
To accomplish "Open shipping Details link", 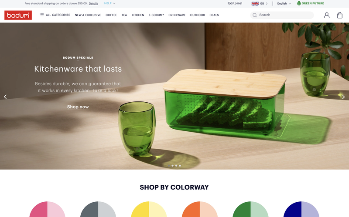I will [93, 3].
